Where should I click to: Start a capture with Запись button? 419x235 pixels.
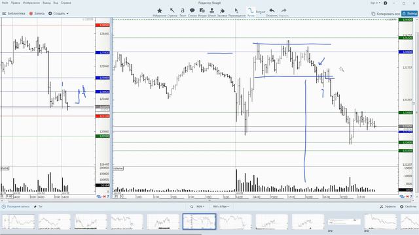pyautogui.click(x=37, y=13)
